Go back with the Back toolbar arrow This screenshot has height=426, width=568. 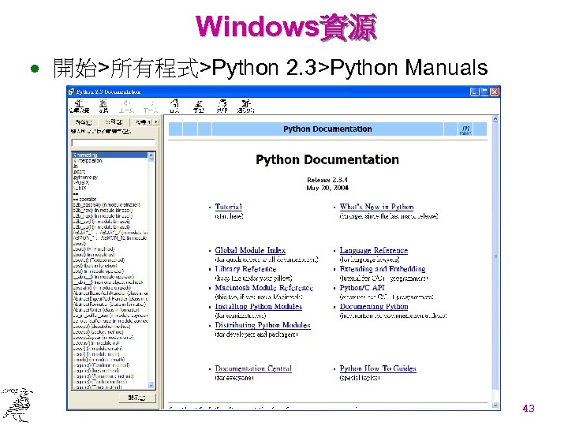(126, 106)
